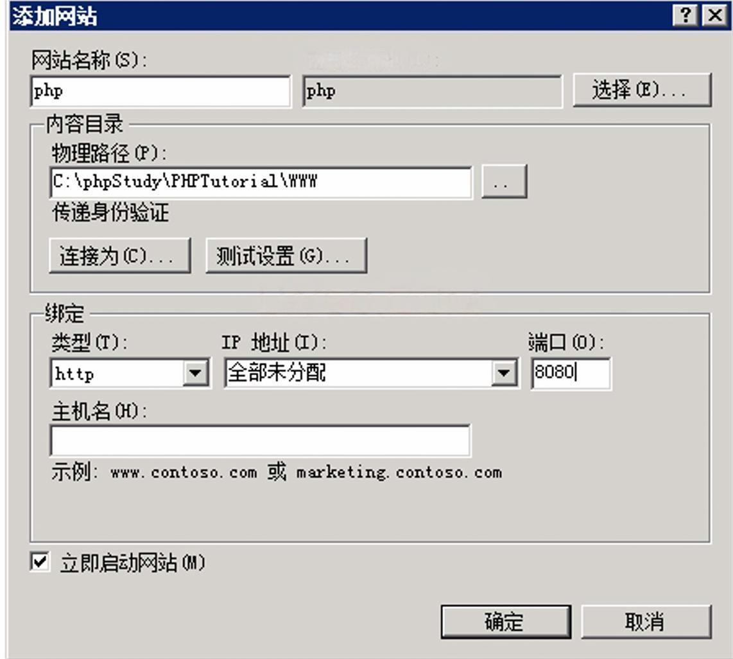
Task: Click the 连接为(C)... button
Action: tap(119, 256)
